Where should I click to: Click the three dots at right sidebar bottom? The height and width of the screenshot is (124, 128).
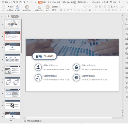[127, 104]
